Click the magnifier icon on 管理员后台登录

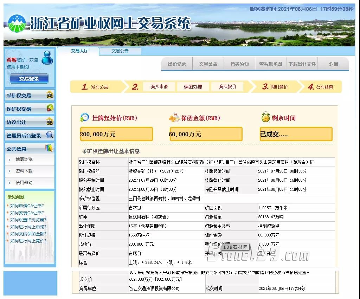click(49, 135)
